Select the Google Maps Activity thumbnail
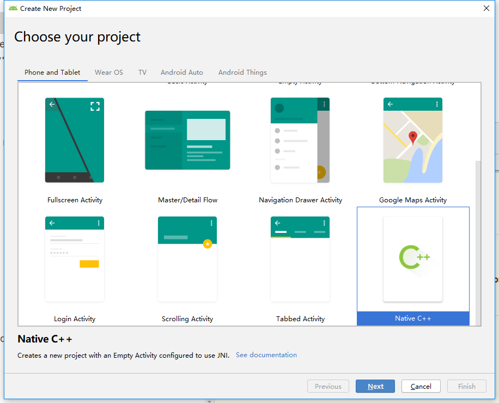The width and height of the screenshot is (499, 403). point(413,140)
